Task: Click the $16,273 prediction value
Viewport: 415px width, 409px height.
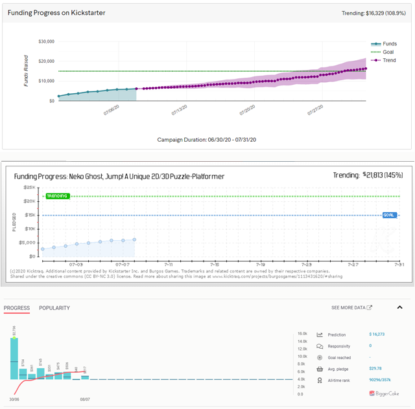Action: pos(377,334)
